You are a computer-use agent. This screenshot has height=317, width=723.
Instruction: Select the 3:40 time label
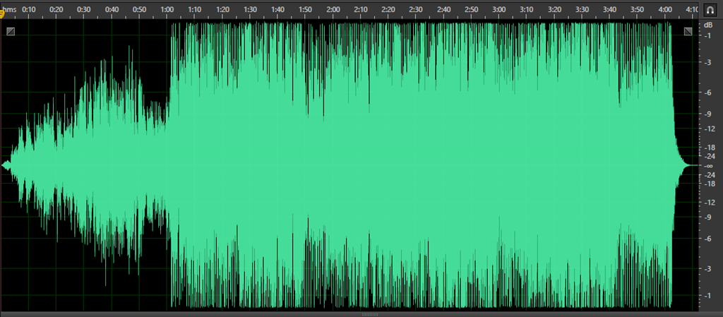tap(609, 9)
